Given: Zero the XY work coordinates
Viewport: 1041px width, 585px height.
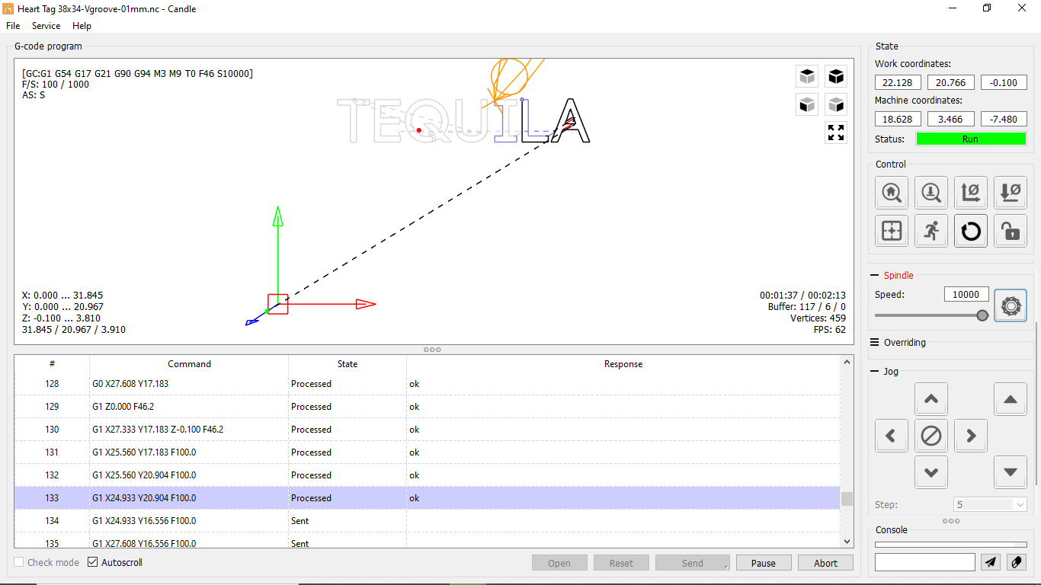Looking at the screenshot, I should pyautogui.click(x=971, y=193).
